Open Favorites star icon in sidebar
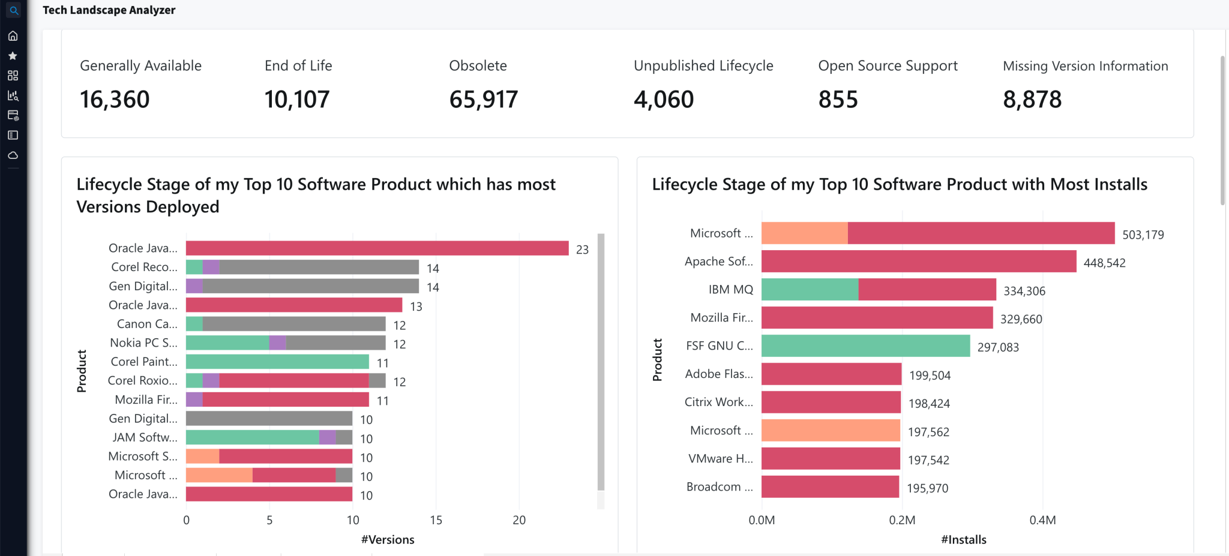Screen dimensions: 1229x556 click(x=13, y=56)
